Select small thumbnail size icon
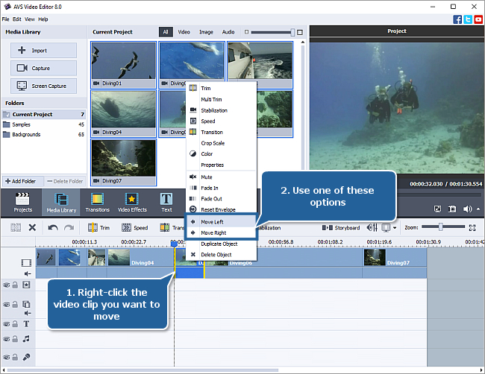485x374 pixels. (x=246, y=32)
